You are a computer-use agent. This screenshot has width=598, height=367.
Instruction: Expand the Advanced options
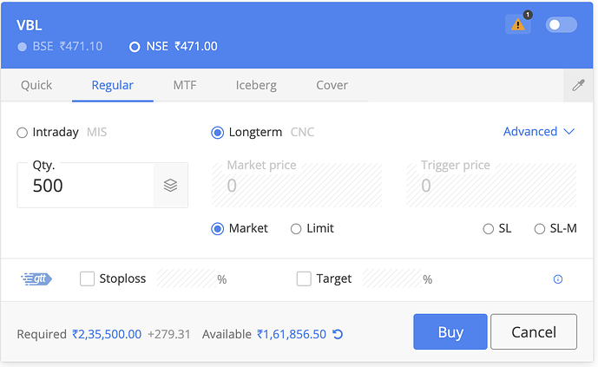[x=538, y=132]
